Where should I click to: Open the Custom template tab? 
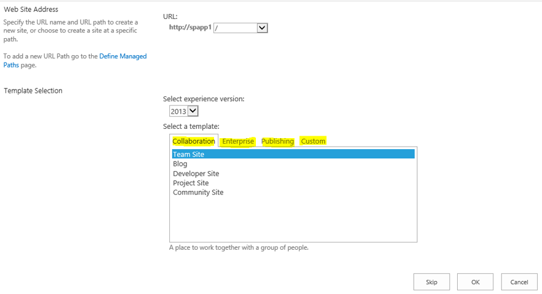pyautogui.click(x=313, y=141)
